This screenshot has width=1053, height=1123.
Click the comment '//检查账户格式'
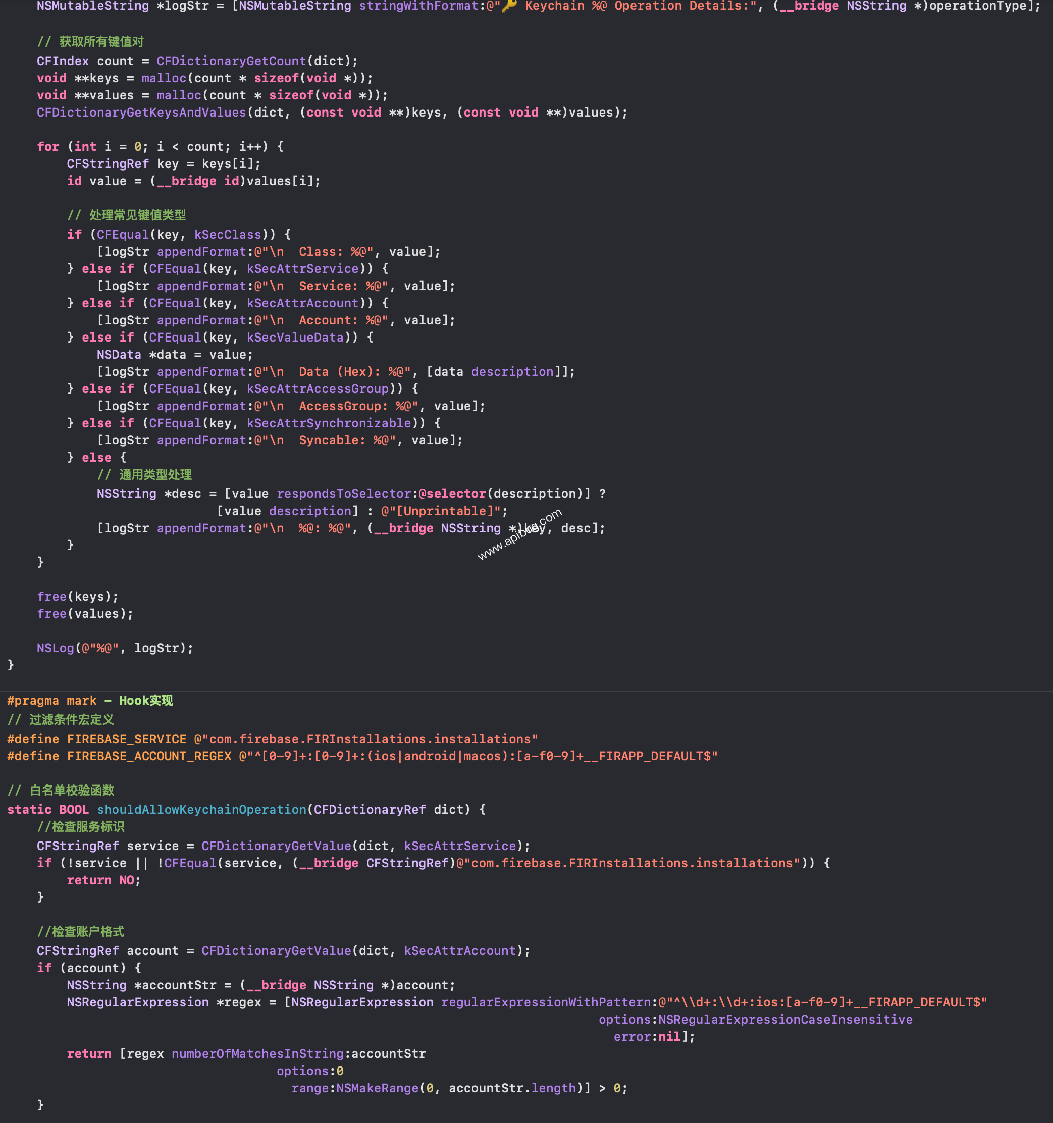coord(81,932)
